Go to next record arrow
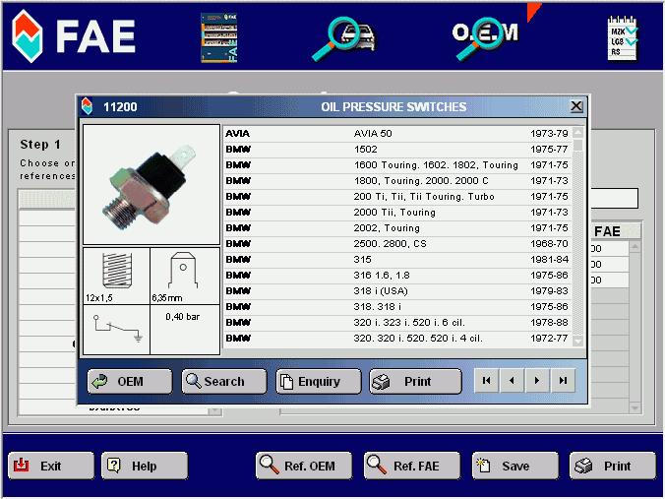 (x=537, y=381)
